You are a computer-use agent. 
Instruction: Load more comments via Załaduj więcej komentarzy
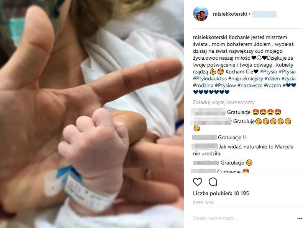pyautogui.click(x=224, y=102)
